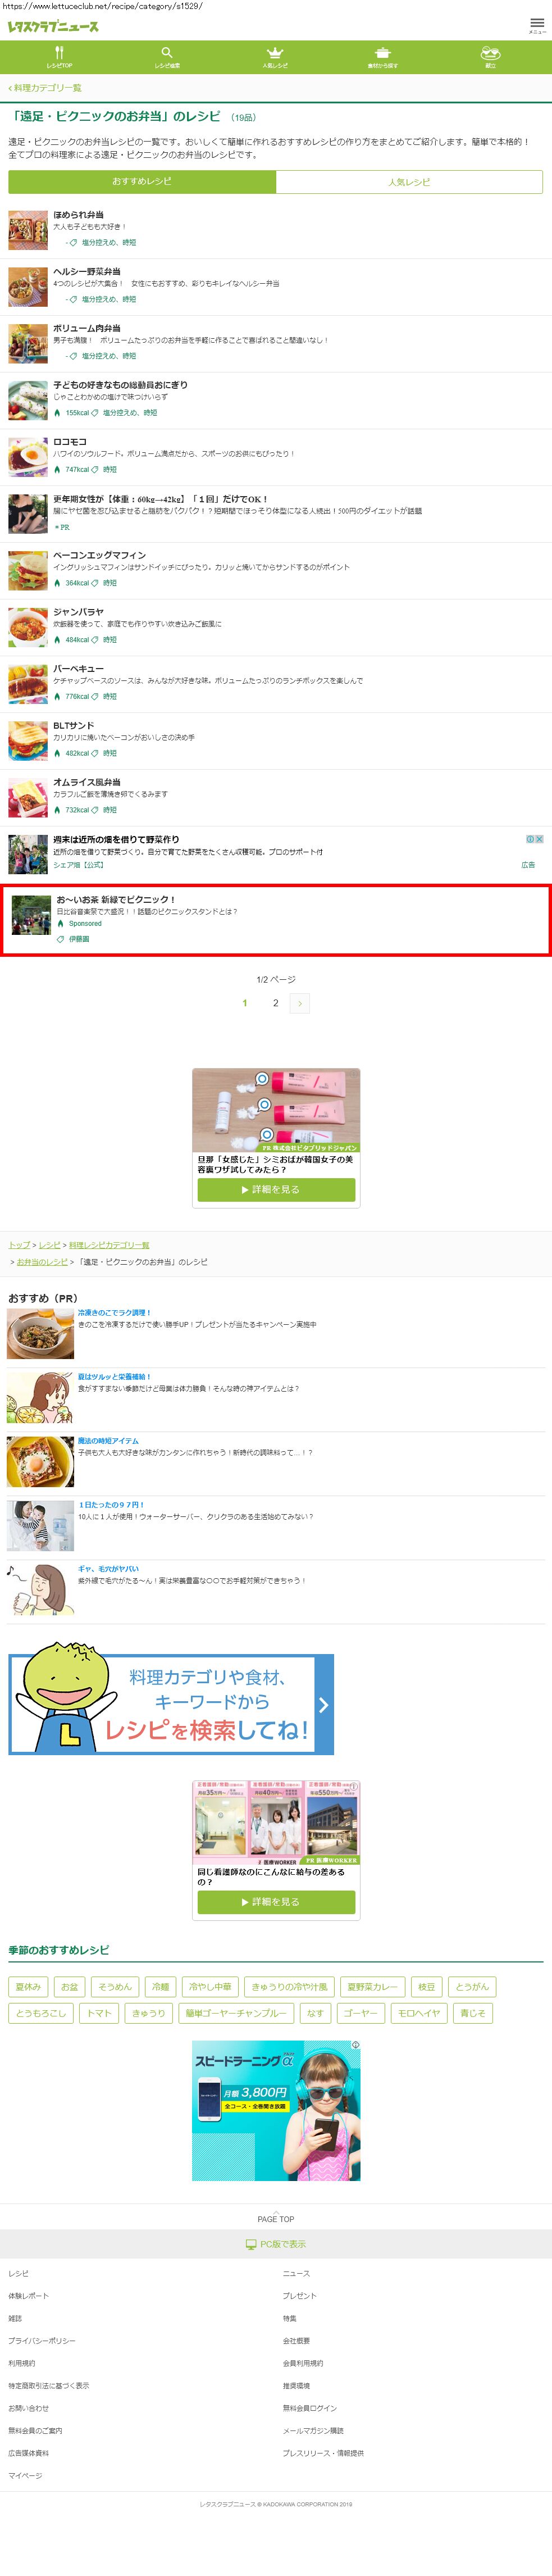Screen dimensions: 552x2576
Task: Select the おすすめレシピ tab
Action: [142, 182]
